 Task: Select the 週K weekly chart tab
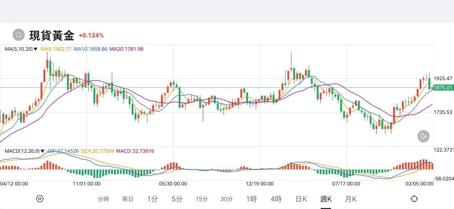click(x=326, y=199)
